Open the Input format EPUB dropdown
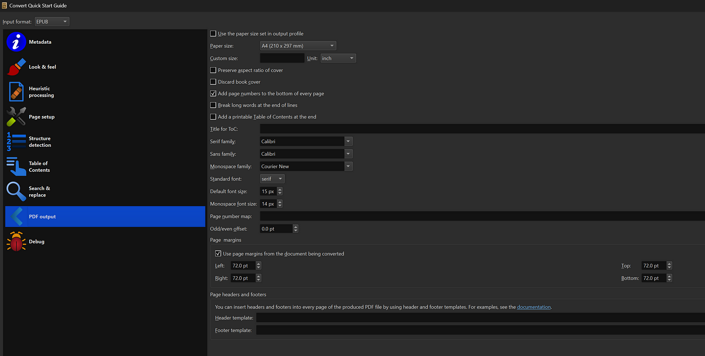Screen dimensions: 705x356 (x=52, y=22)
